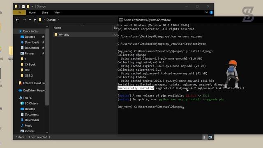Open the C# Book folder
The width and height of the screenshot is (263, 148).
point(30,65)
